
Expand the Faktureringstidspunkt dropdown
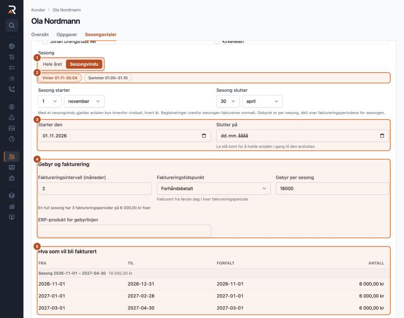[214, 188]
